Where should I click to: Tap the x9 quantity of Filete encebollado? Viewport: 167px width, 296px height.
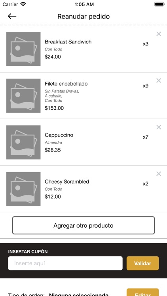(146, 86)
